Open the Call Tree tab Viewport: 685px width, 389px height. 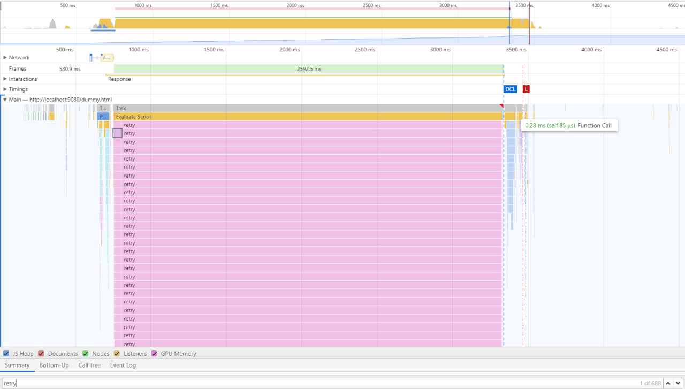(89, 365)
